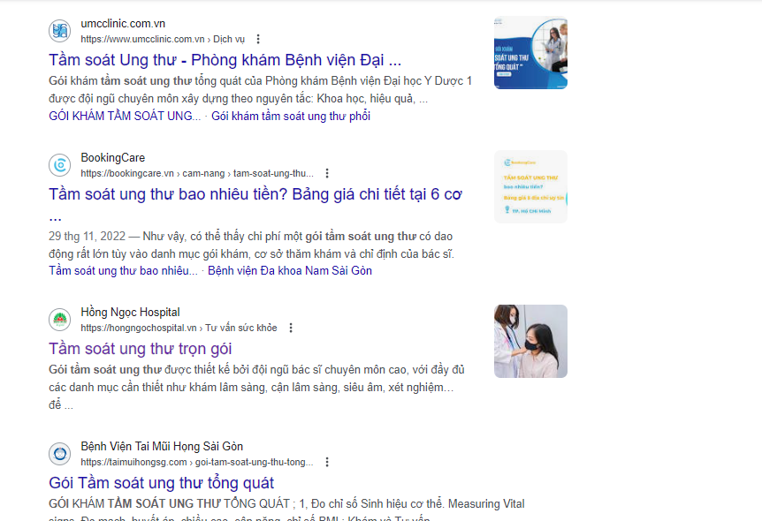Click the Hồng Ngọc doctor examining patient thumbnail
This screenshot has height=521, width=762.
coord(530,342)
